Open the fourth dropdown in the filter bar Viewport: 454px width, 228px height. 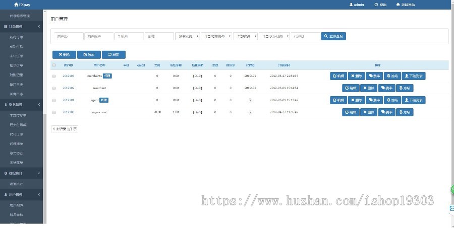coord(274,36)
